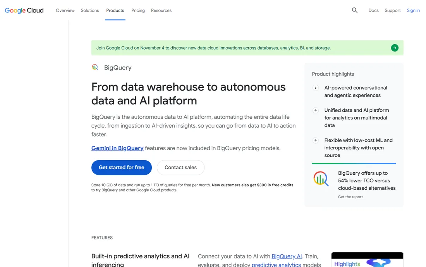Viewport: 426px width, 267px height.
Task: Click the 'BigQuery' product name text
Action: coord(118,68)
